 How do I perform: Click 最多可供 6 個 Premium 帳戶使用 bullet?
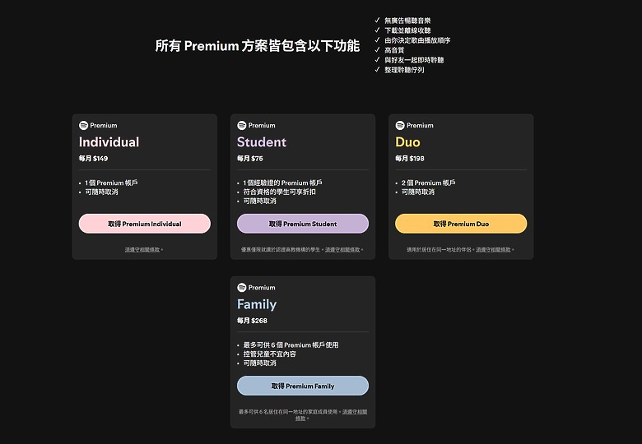291,345
